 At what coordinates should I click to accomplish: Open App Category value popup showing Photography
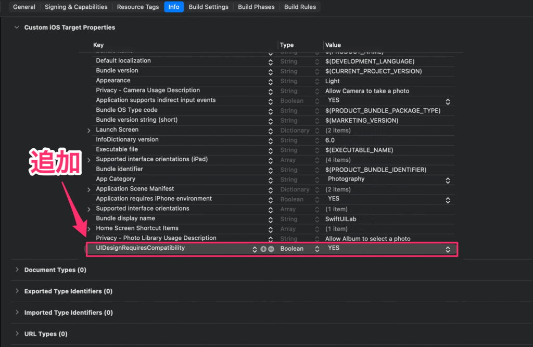click(x=448, y=180)
